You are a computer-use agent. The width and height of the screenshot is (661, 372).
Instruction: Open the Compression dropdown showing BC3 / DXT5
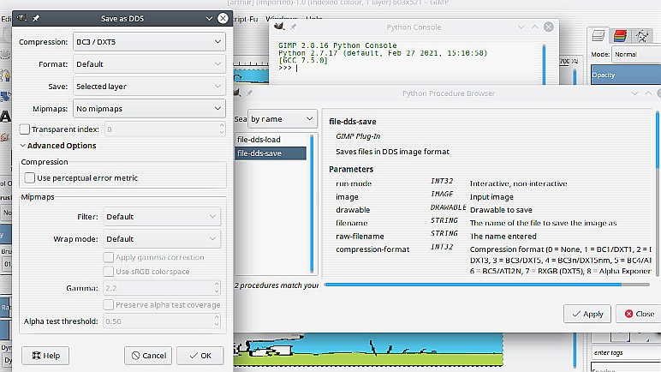coord(148,41)
